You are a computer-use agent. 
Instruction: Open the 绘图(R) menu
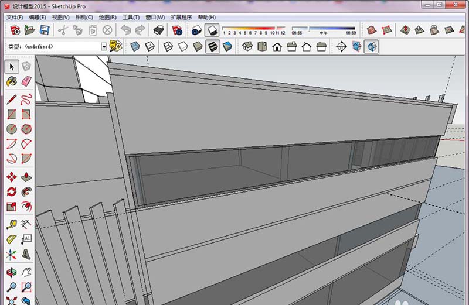tap(108, 18)
